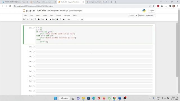Restart kernel and run all cells

(64, 19)
